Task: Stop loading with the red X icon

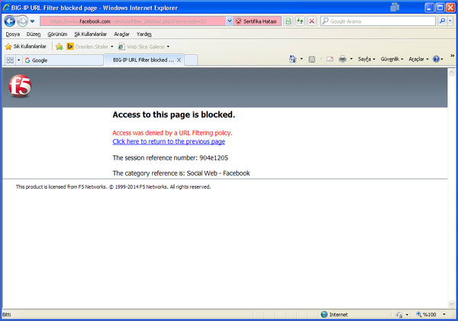Action: (311, 21)
